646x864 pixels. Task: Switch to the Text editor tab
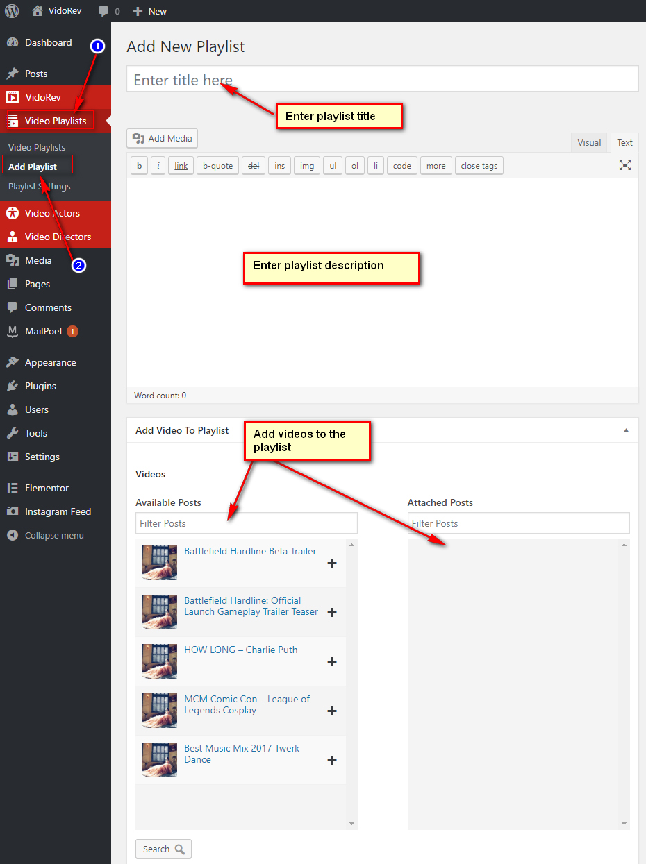(624, 142)
